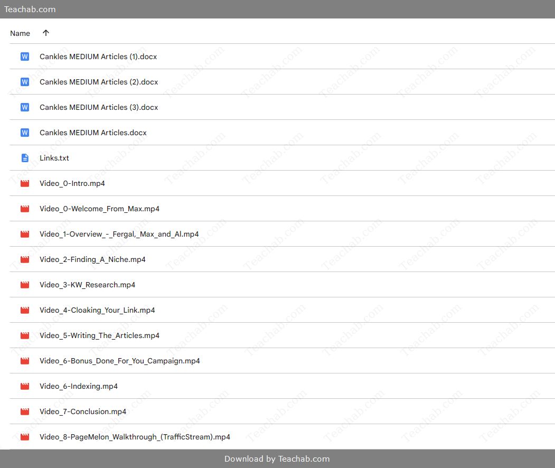Click the Word icon beside Cankles MEDIUM Articles.docx

(x=25, y=133)
